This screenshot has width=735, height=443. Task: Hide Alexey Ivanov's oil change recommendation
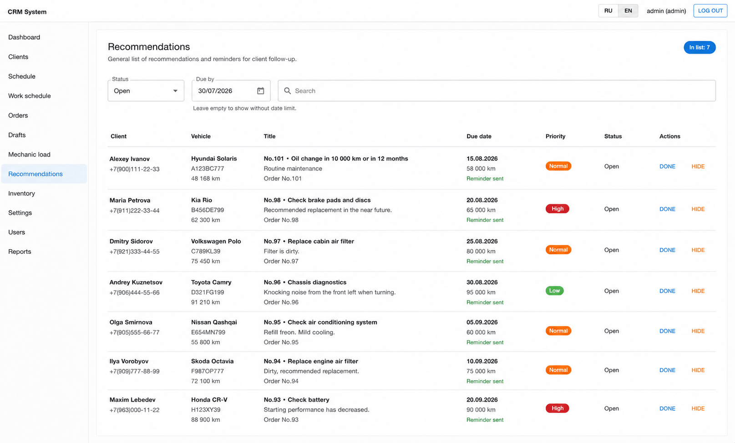point(698,166)
